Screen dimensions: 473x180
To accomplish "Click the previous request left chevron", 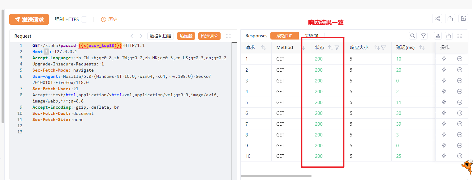I will click(x=131, y=36).
